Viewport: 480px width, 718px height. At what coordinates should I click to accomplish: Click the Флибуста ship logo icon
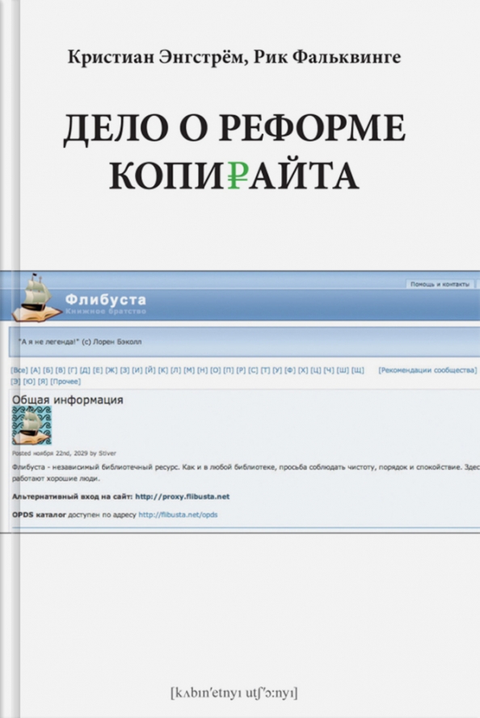coord(36,298)
